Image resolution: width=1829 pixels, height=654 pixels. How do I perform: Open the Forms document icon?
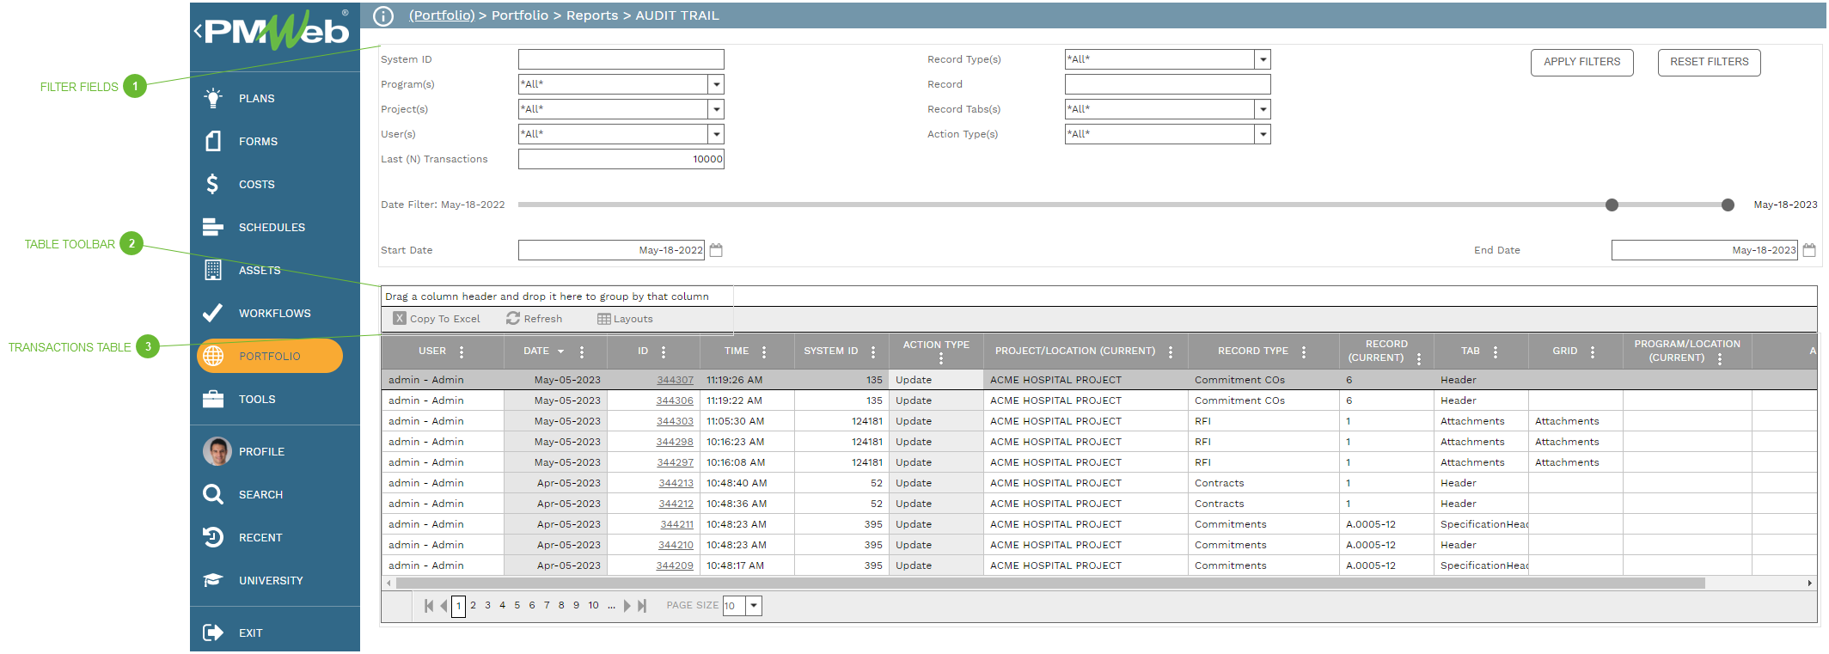pos(213,141)
